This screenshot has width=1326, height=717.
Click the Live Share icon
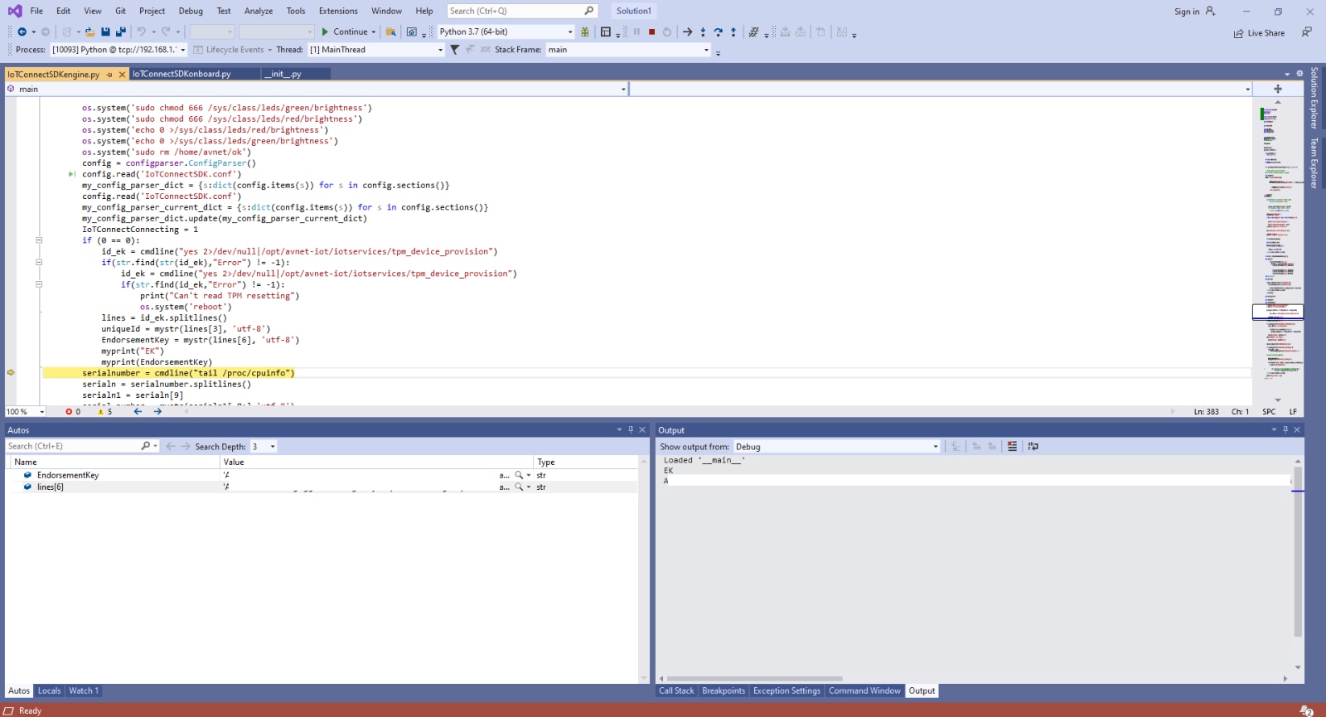[x=1238, y=33]
